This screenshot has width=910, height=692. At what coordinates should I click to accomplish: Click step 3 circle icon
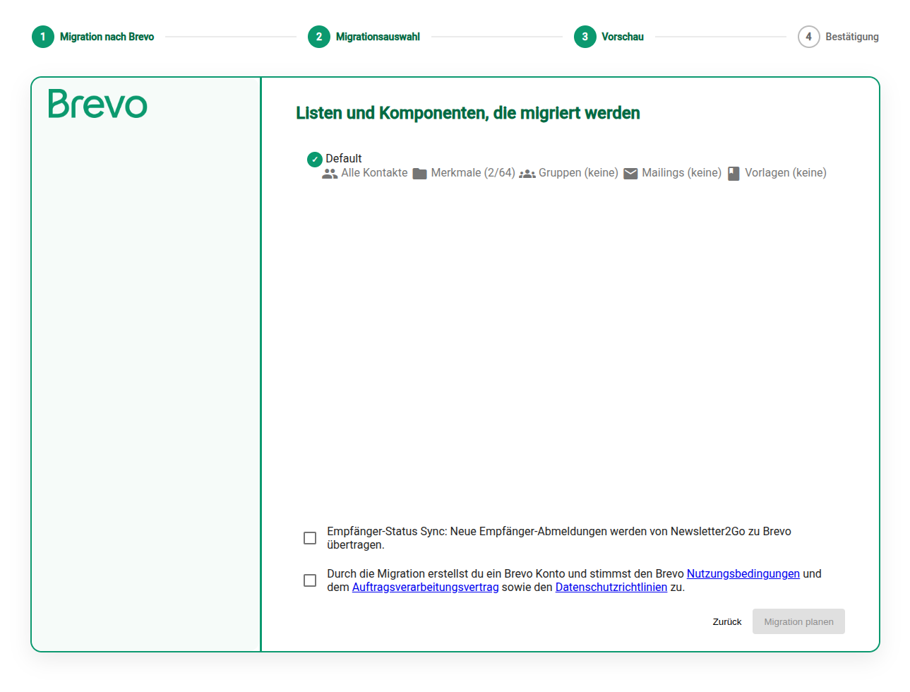pos(585,37)
